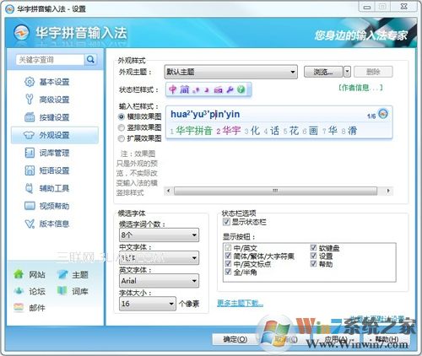Open 辅助工具 in the sidebar

[x=54, y=188]
